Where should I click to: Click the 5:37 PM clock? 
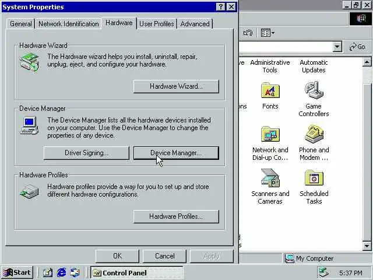point(351,273)
